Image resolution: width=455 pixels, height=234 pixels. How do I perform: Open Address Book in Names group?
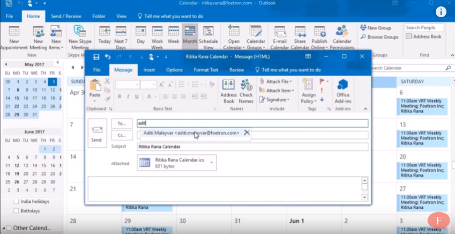click(229, 91)
